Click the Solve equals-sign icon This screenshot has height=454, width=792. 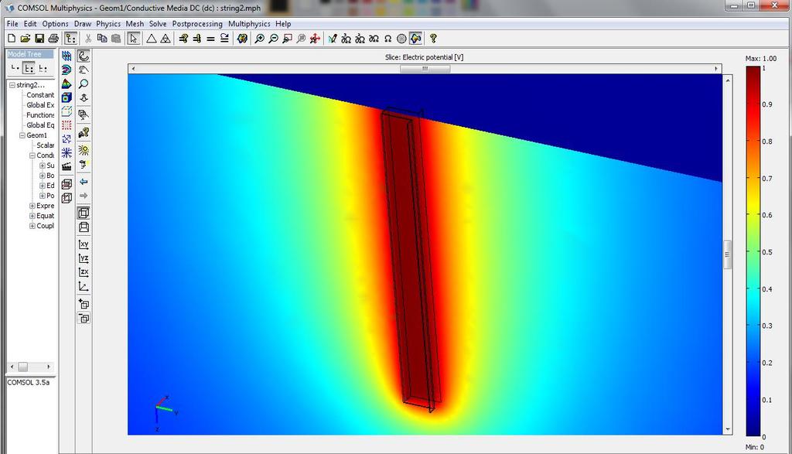210,39
